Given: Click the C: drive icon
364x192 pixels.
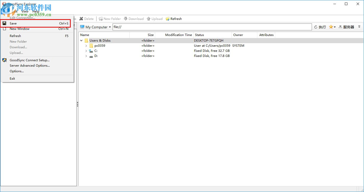Looking at the screenshot, I should coord(91,51).
